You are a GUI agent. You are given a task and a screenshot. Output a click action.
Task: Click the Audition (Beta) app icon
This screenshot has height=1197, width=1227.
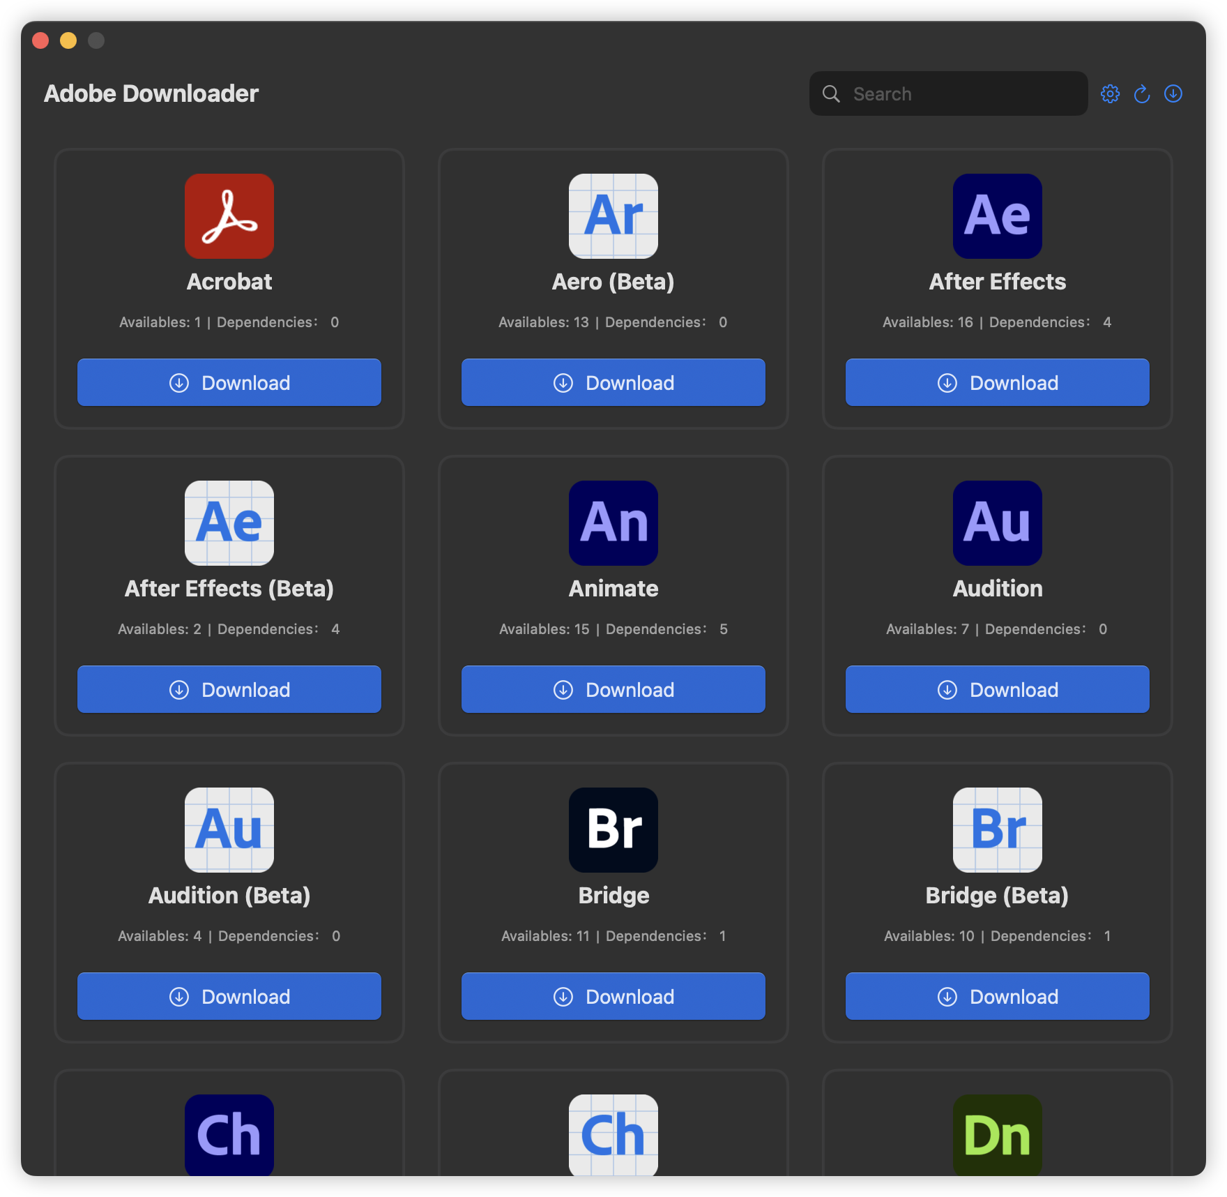(x=229, y=830)
